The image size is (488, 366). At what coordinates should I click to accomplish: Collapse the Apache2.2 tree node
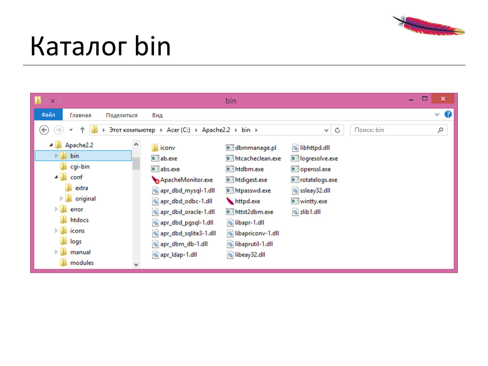[x=51, y=145]
